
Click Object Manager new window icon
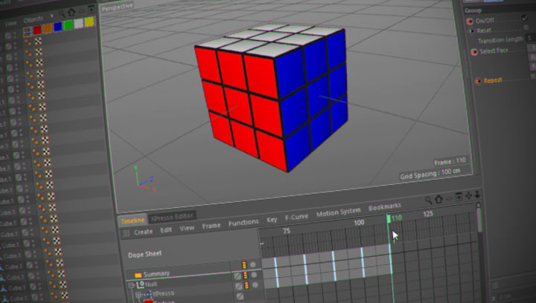(x=91, y=9)
